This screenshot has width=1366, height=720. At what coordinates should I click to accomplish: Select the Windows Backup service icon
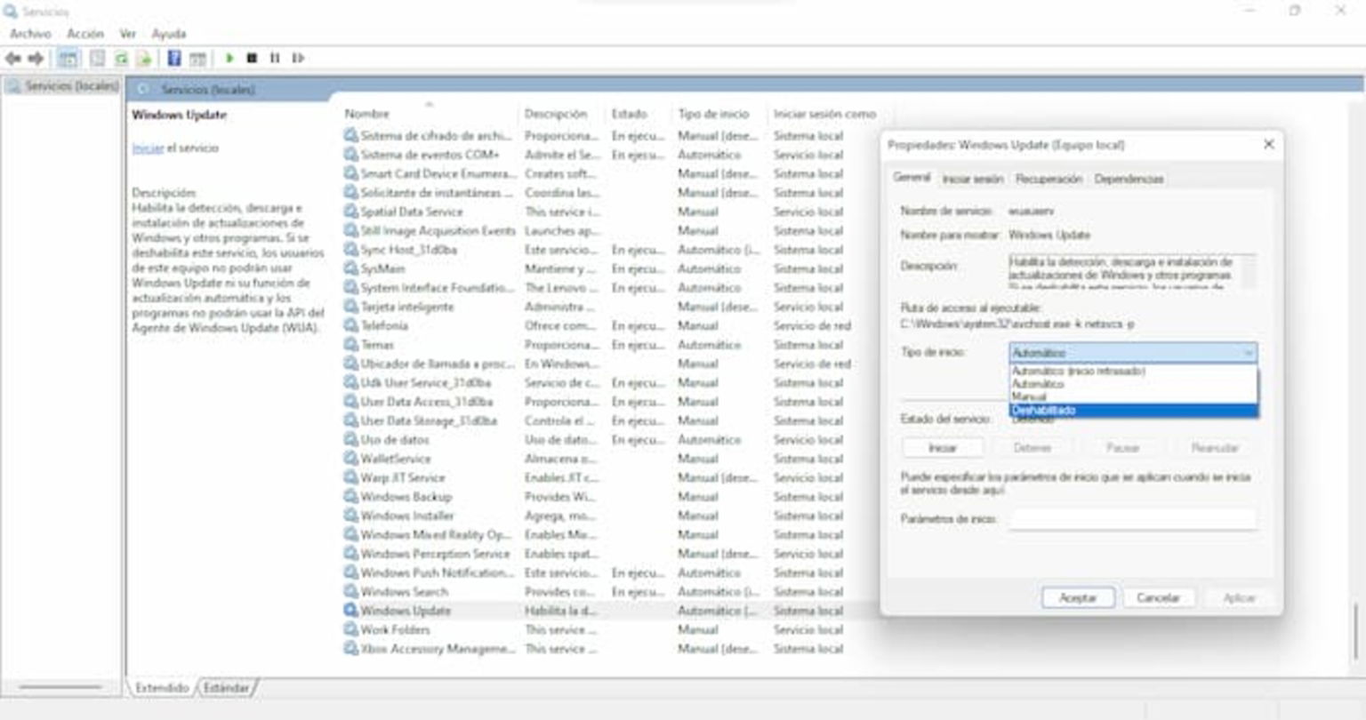[x=351, y=497]
